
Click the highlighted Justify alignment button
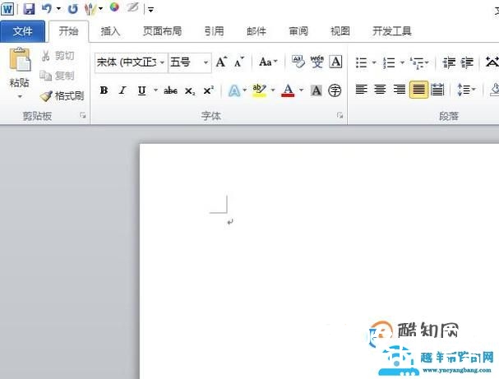[x=418, y=90]
